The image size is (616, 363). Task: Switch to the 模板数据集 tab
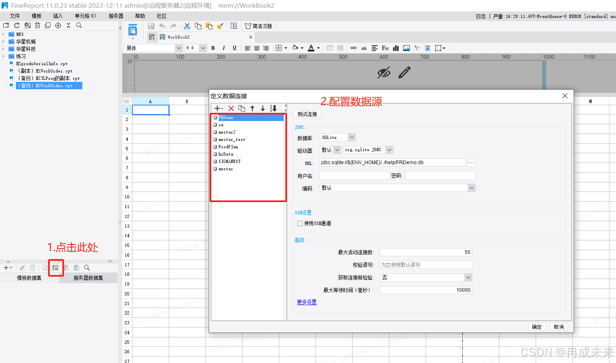pyautogui.click(x=29, y=278)
